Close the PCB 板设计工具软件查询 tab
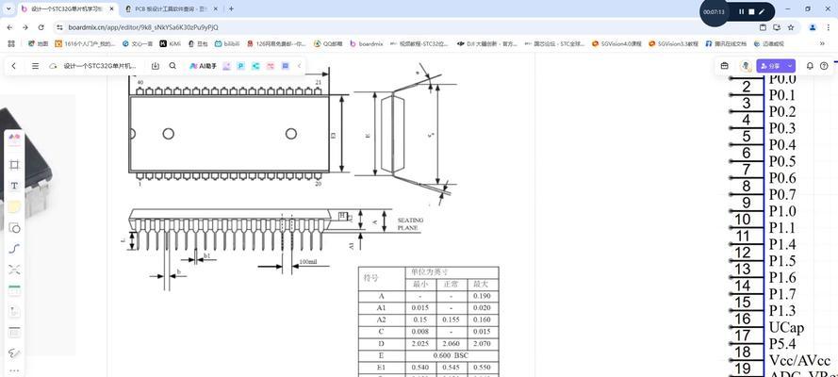 pyautogui.click(x=217, y=9)
